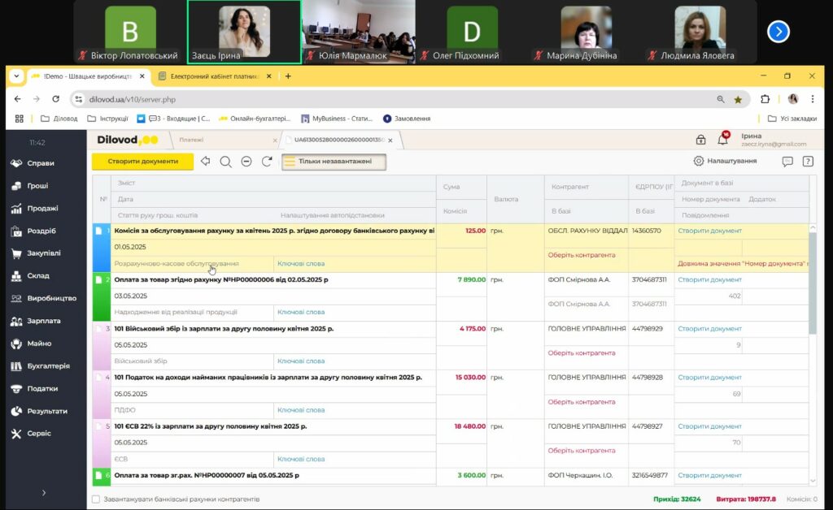
Task: Open the Chrome three-dot menu
Action: point(813,99)
